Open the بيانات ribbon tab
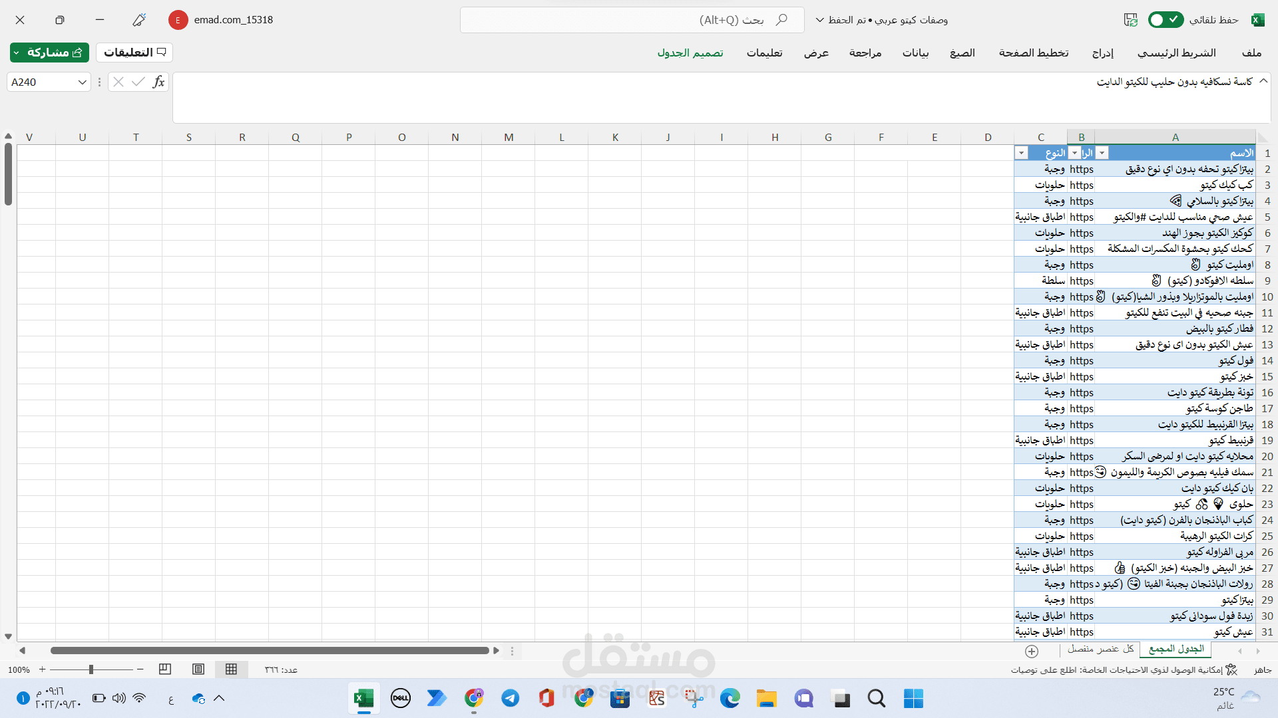Viewport: 1278px width, 718px height. 915,53
